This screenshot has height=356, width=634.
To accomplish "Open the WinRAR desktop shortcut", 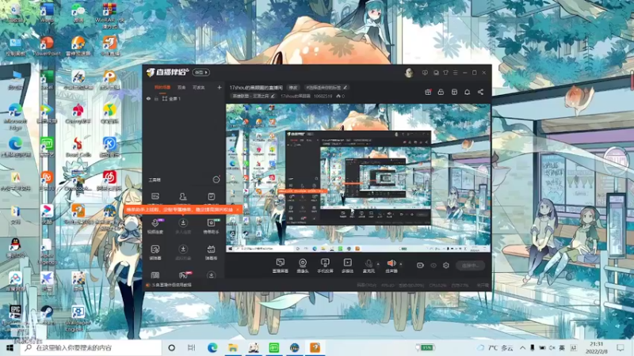I will pyautogui.click(x=109, y=15).
